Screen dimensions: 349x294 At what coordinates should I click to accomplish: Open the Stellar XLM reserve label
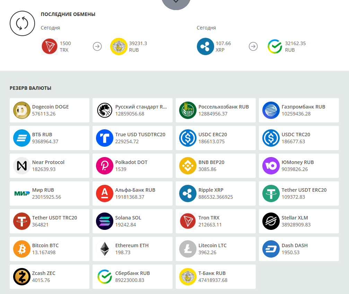(x=295, y=218)
